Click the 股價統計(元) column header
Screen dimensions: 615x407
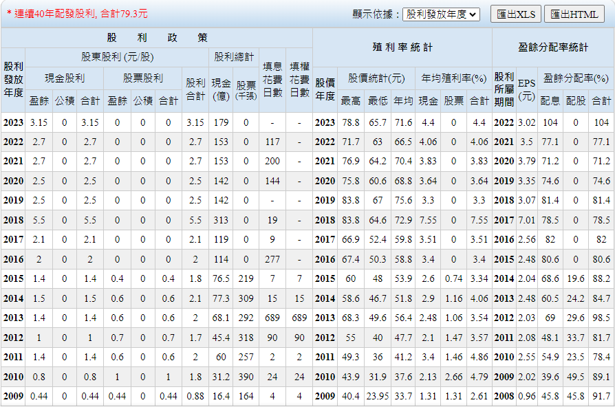(376, 78)
